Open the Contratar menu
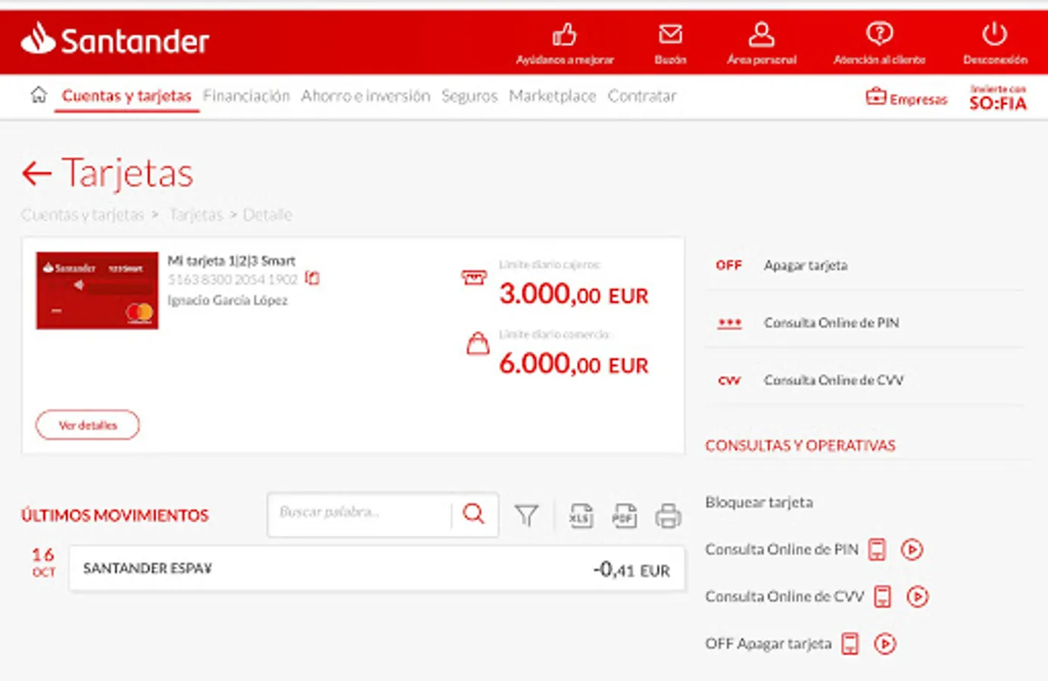Screen dimensions: 1048x681 point(642,96)
